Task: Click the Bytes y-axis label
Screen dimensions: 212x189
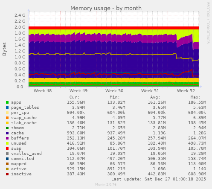Action: point(4,49)
